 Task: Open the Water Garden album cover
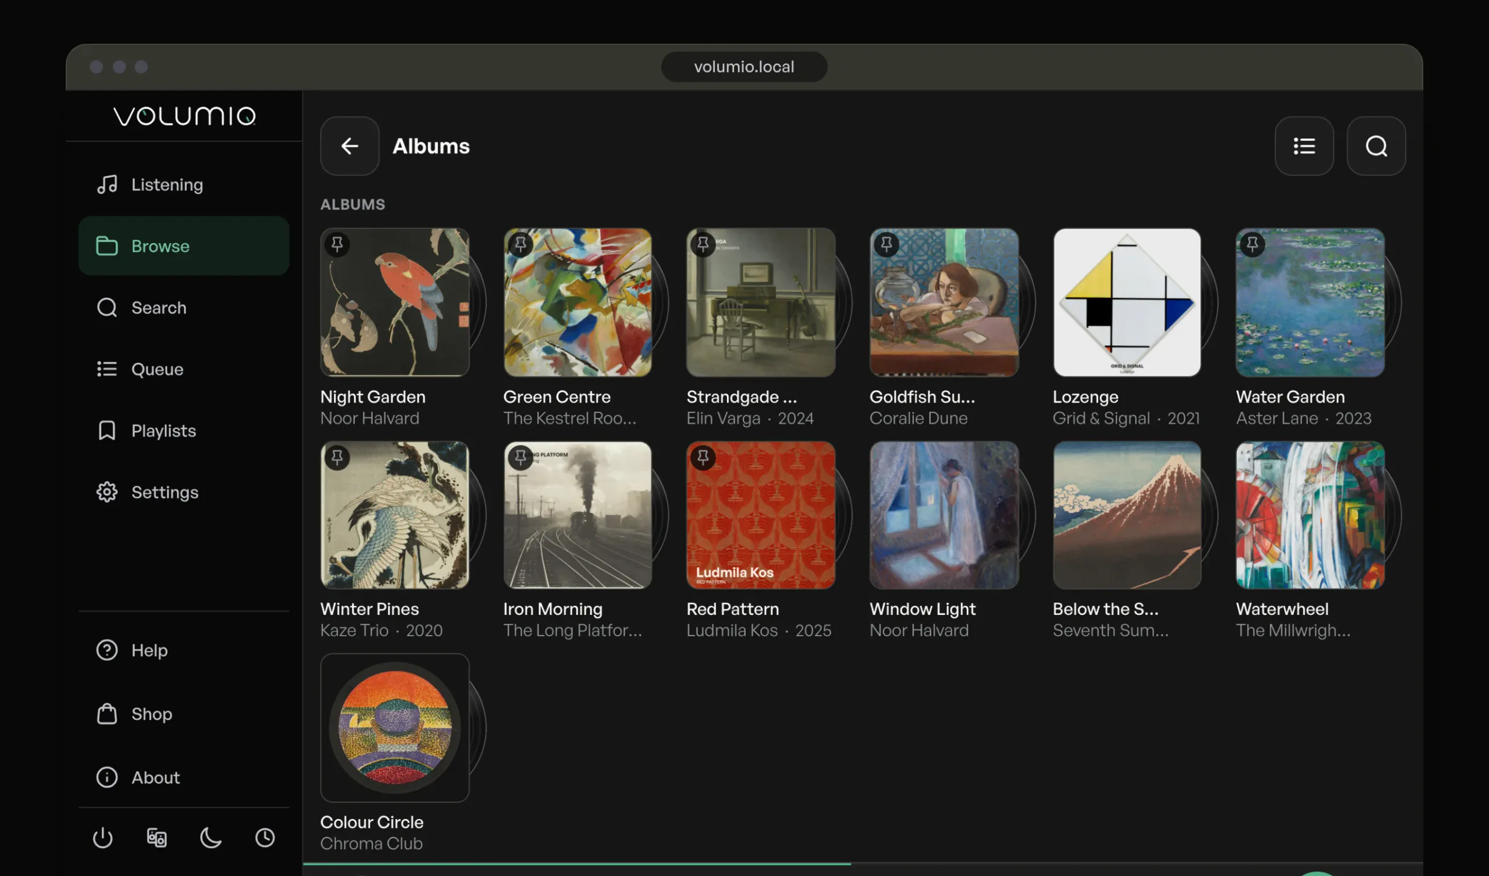point(1310,302)
